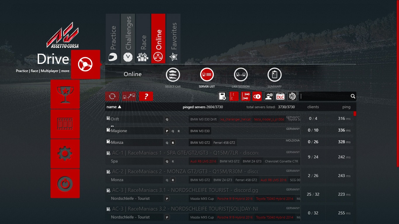The width and height of the screenshot is (399, 224).
Task: Click the Spa track name
Action: click(115, 161)
